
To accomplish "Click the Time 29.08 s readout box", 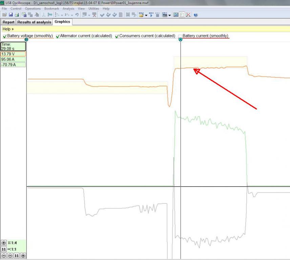I will [13, 46].
